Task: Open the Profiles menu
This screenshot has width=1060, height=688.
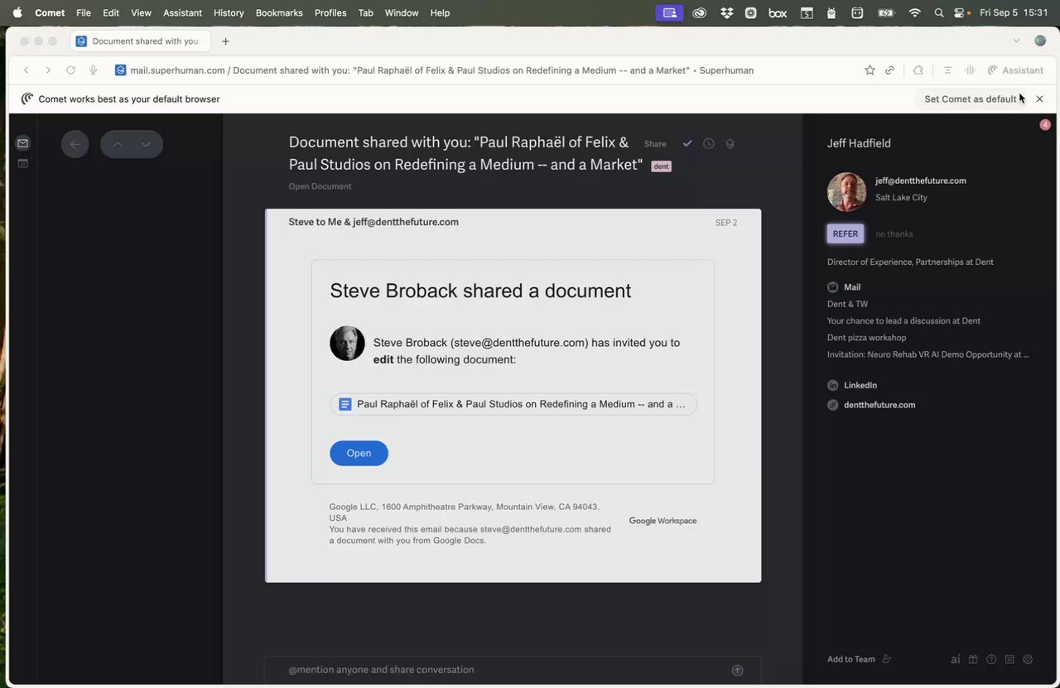Action: tap(330, 12)
